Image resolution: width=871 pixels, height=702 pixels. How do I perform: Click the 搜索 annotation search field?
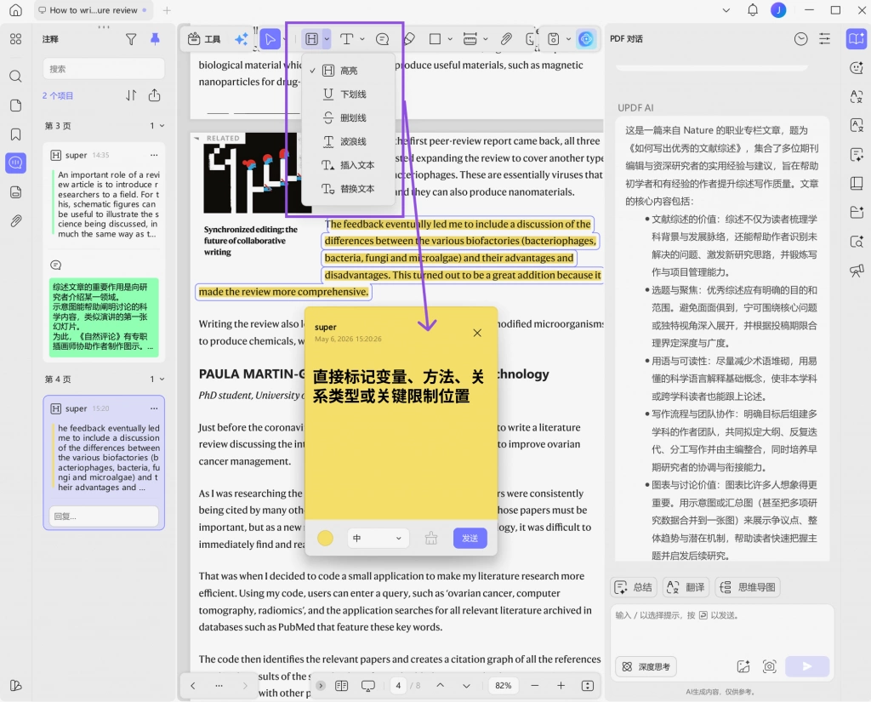[x=103, y=69]
